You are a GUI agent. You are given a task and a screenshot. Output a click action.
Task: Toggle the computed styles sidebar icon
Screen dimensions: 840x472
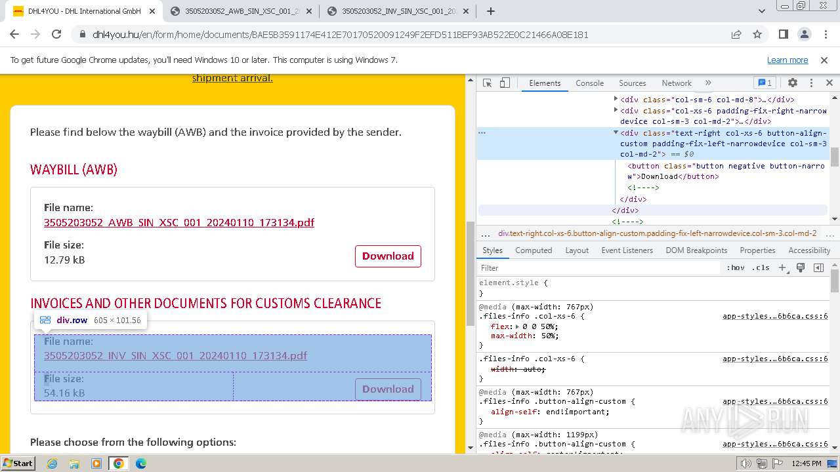pyautogui.click(x=818, y=267)
